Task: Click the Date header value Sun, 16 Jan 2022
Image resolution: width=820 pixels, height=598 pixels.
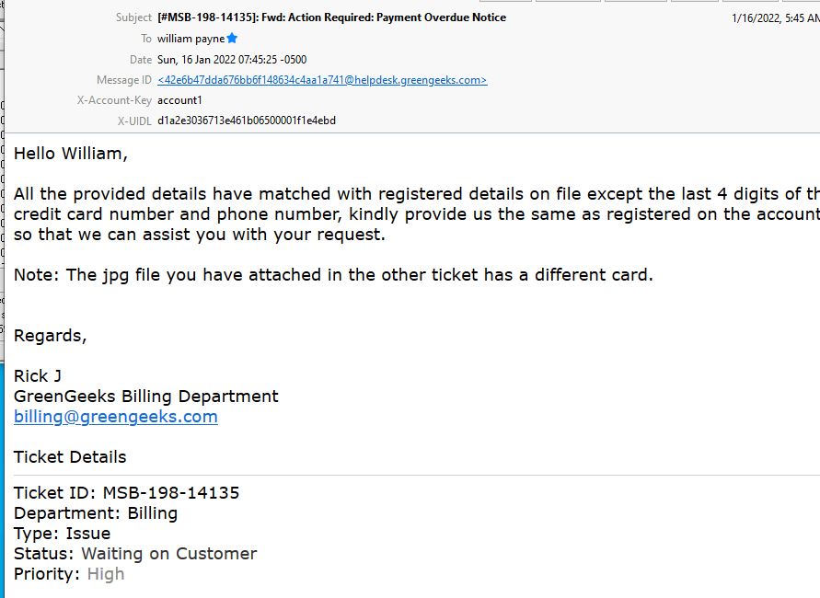Action: pos(232,60)
